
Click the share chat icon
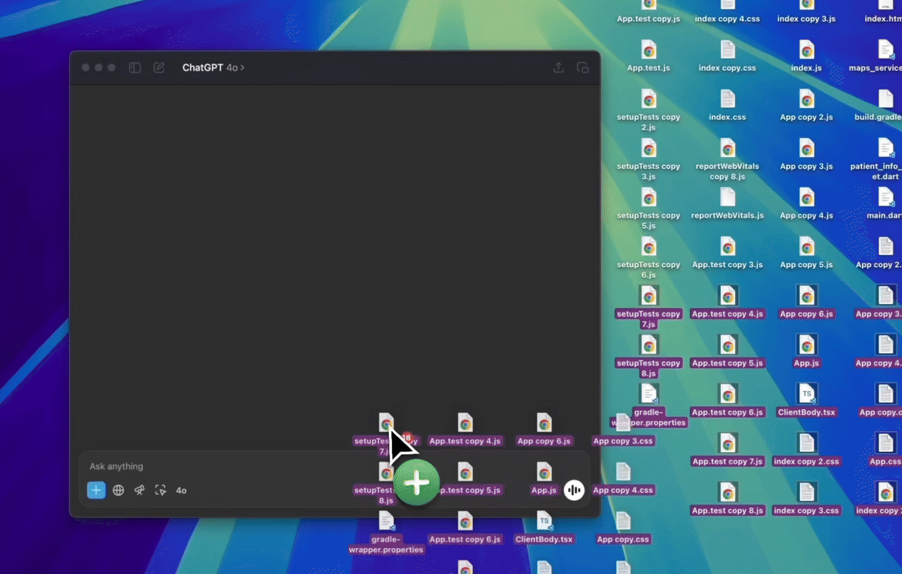[558, 68]
